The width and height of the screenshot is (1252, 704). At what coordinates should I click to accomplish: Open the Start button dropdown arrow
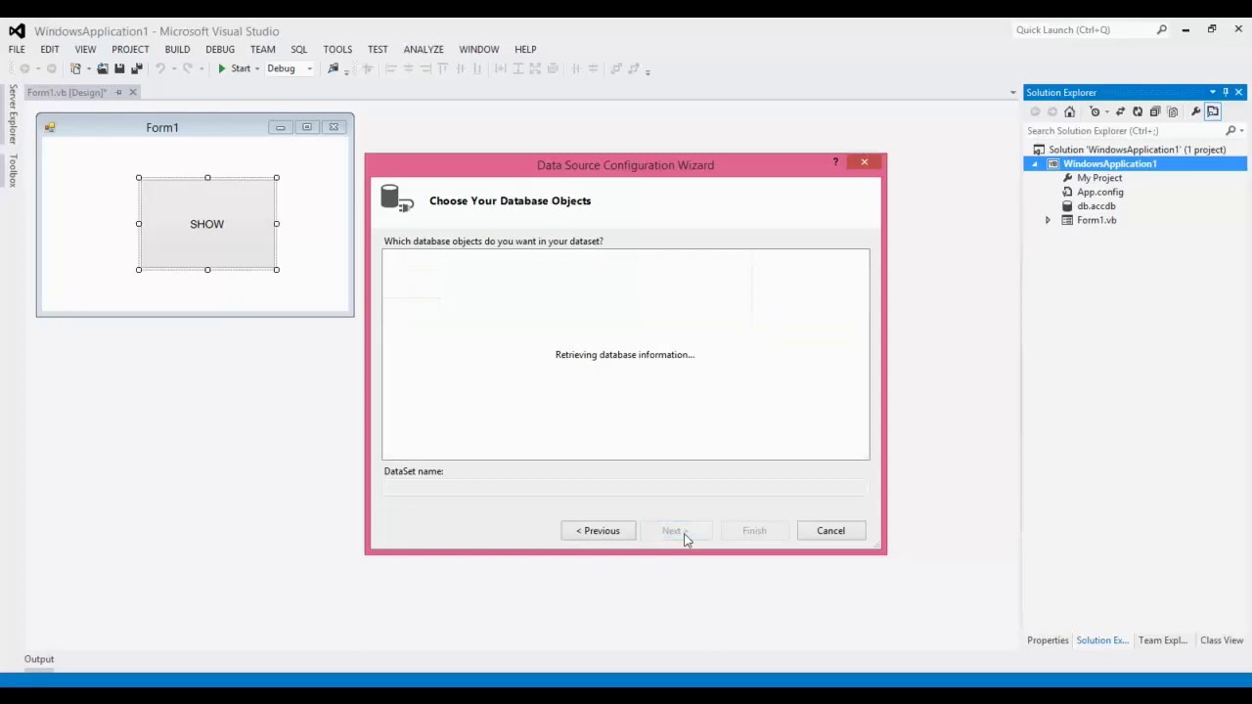tap(257, 68)
